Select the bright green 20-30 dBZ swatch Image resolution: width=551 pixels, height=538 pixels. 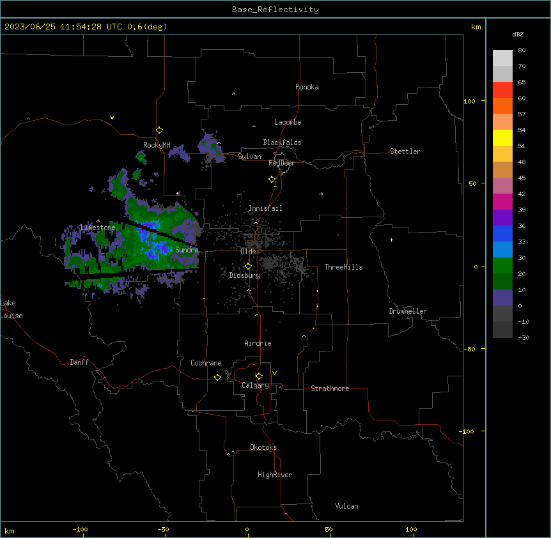coord(502,266)
